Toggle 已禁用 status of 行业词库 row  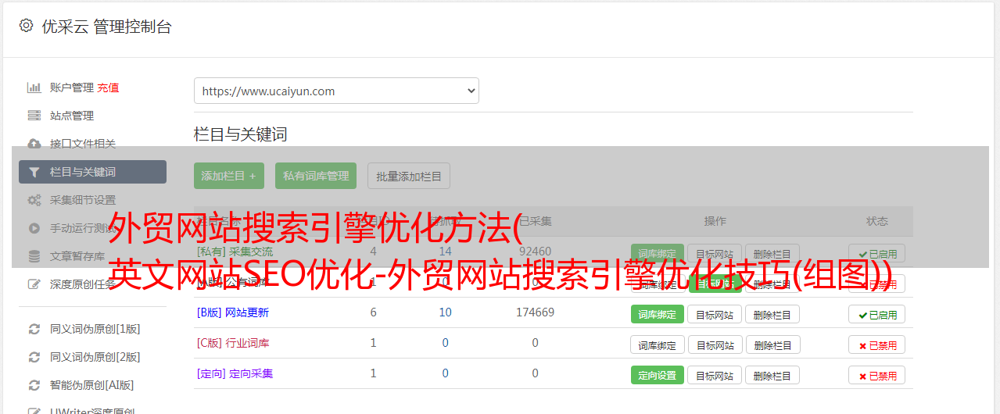coord(877,344)
